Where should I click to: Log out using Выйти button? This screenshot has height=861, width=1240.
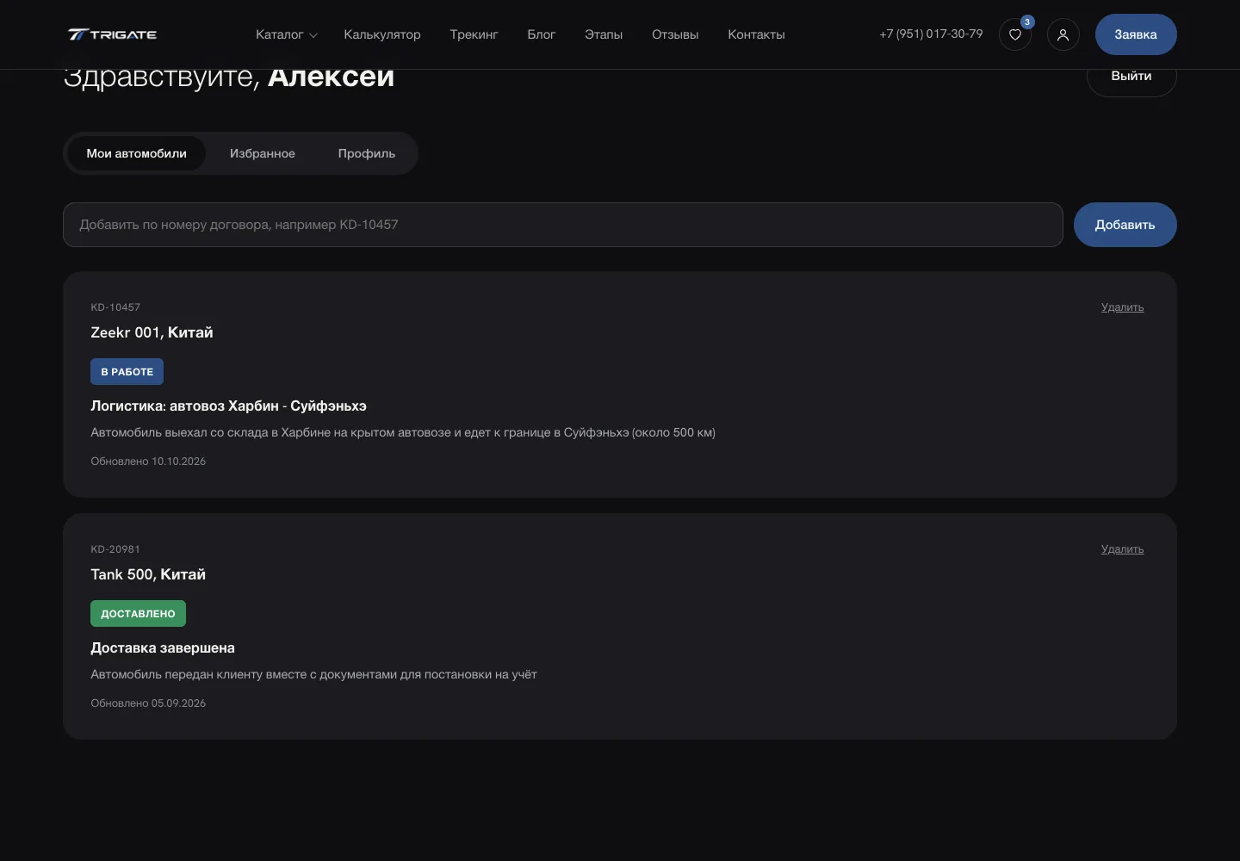click(1131, 76)
